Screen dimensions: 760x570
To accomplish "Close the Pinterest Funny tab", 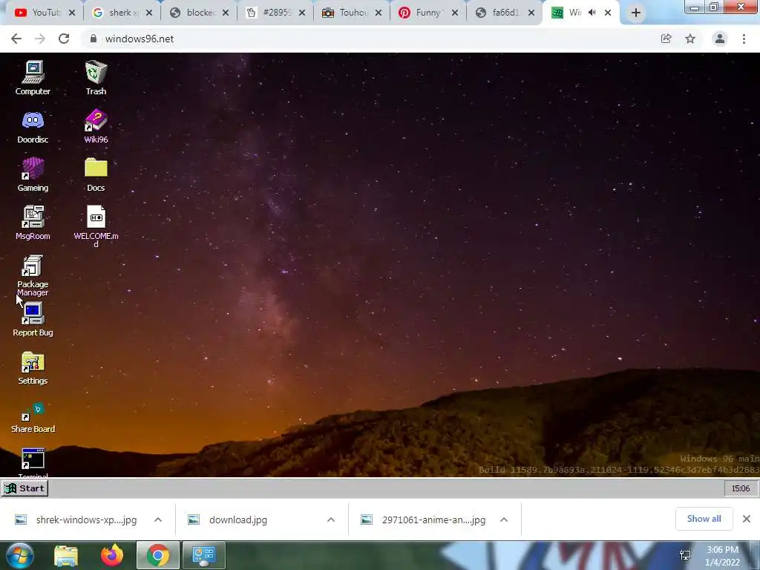I will tap(455, 13).
